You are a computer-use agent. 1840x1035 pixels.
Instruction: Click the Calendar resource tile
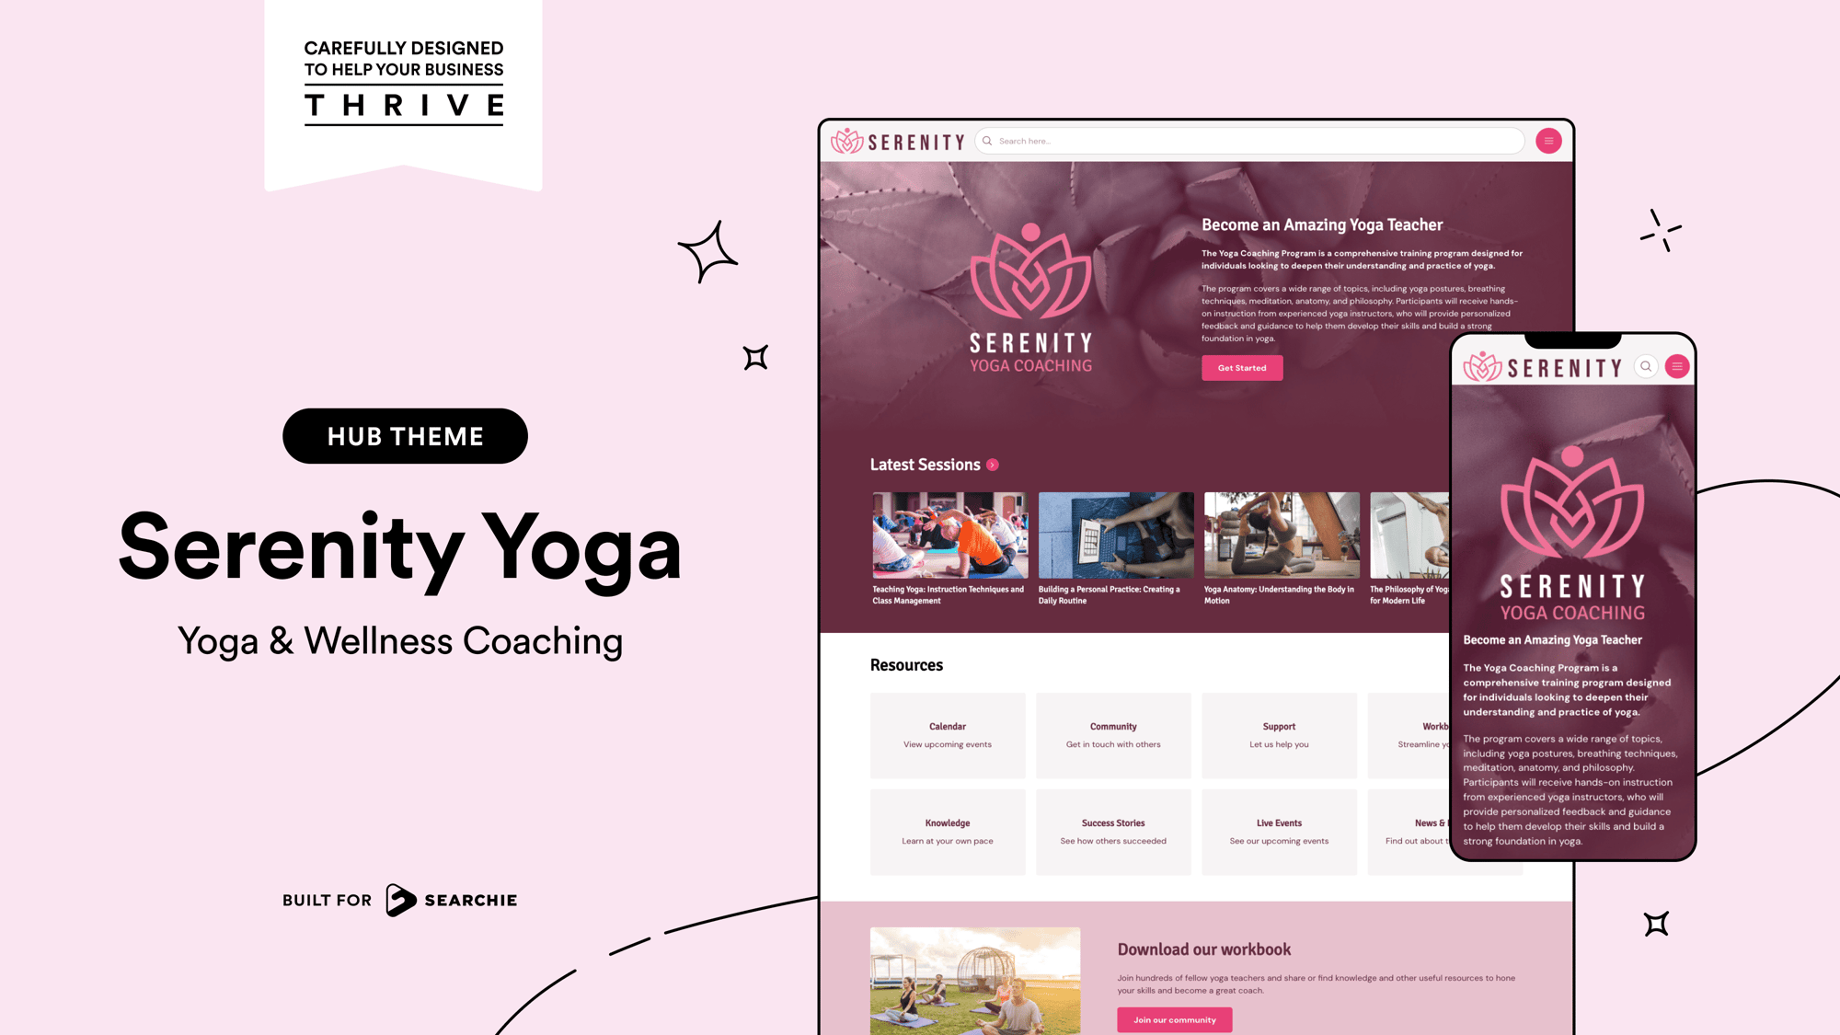[947, 734]
